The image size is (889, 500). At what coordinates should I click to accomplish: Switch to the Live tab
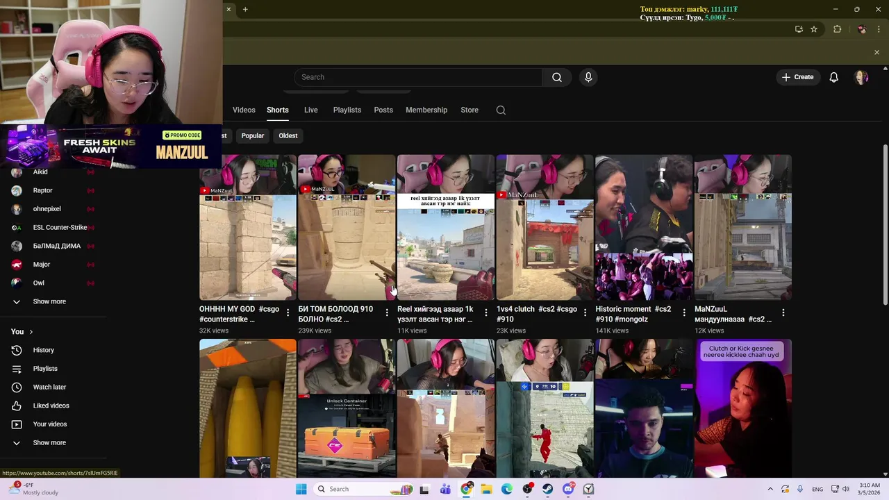click(310, 110)
